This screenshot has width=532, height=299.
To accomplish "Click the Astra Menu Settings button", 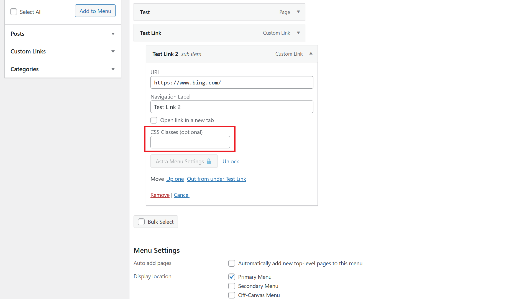I will (x=184, y=161).
